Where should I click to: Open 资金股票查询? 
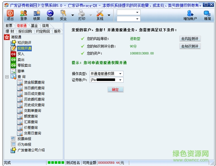coord(34,82)
